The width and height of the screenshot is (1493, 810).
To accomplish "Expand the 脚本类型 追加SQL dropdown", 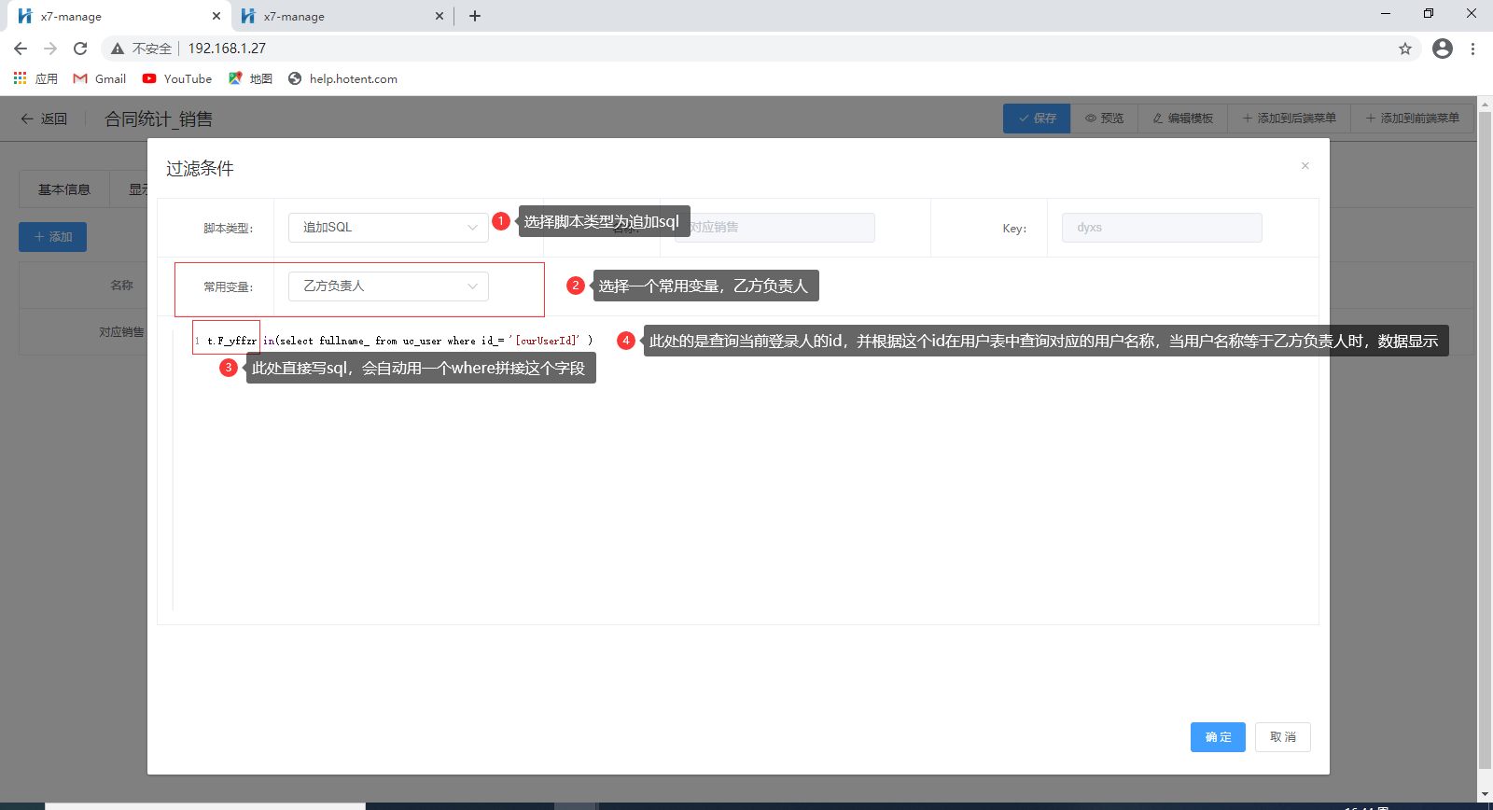I will click(x=388, y=228).
